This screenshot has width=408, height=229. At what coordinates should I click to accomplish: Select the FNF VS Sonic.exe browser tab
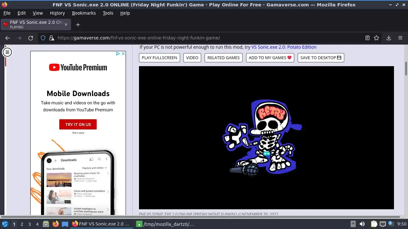[x=35, y=24]
